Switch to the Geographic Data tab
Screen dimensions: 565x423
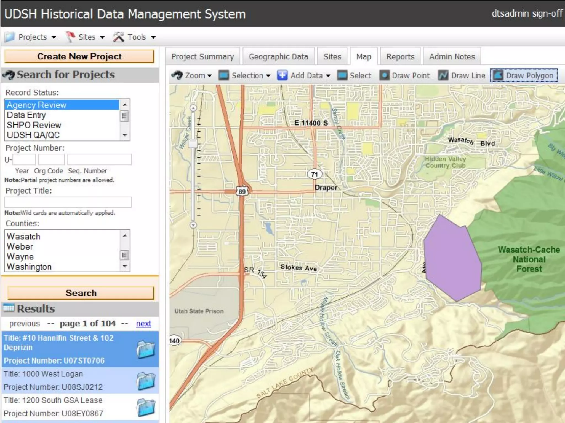tap(278, 57)
